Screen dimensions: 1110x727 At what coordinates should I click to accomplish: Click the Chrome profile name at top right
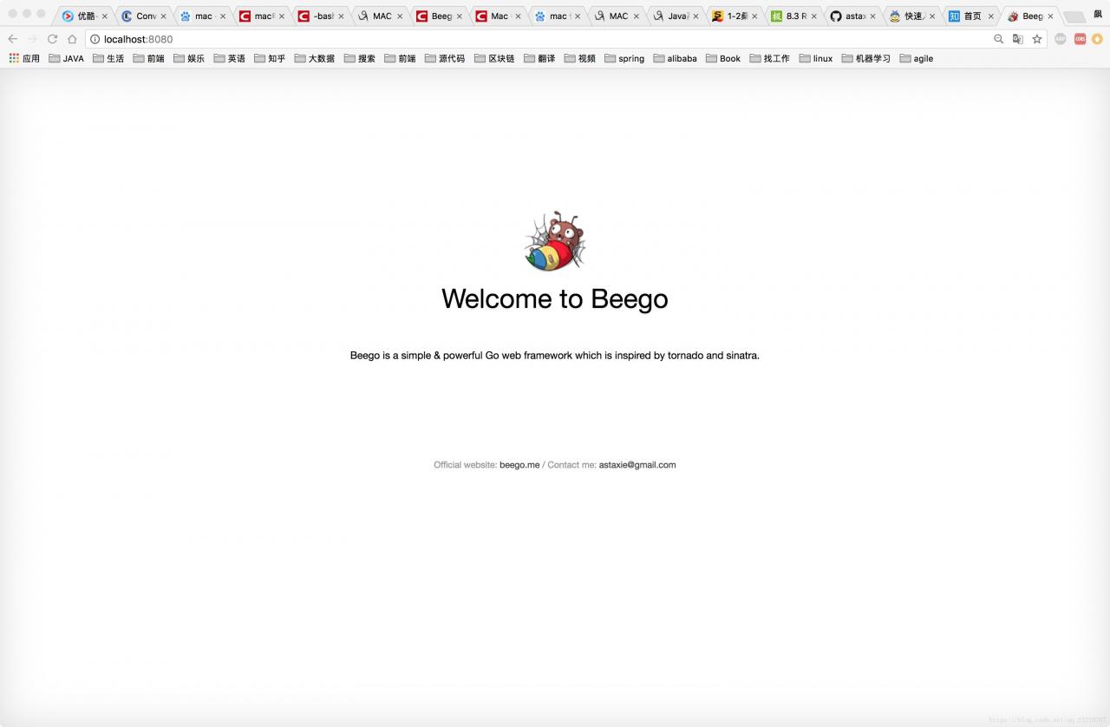coord(1098,15)
